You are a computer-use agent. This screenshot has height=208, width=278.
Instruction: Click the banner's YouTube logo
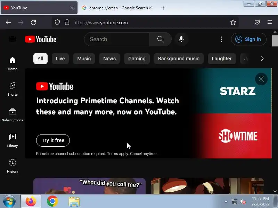click(x=55, y=86)
